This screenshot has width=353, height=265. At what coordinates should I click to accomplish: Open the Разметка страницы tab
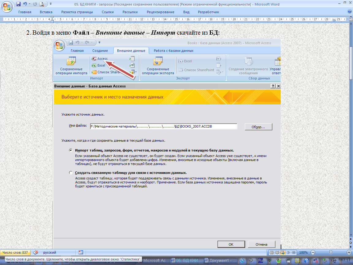[x=77, y=12]
